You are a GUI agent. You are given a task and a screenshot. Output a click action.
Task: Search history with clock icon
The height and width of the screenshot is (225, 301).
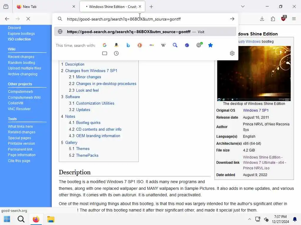(116, 53)
